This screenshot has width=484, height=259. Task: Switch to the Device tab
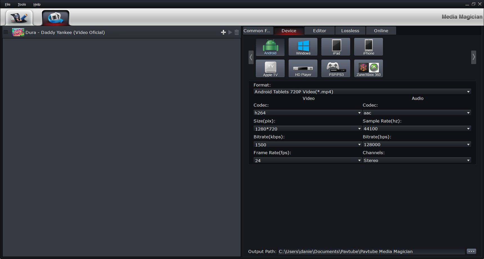289,31
